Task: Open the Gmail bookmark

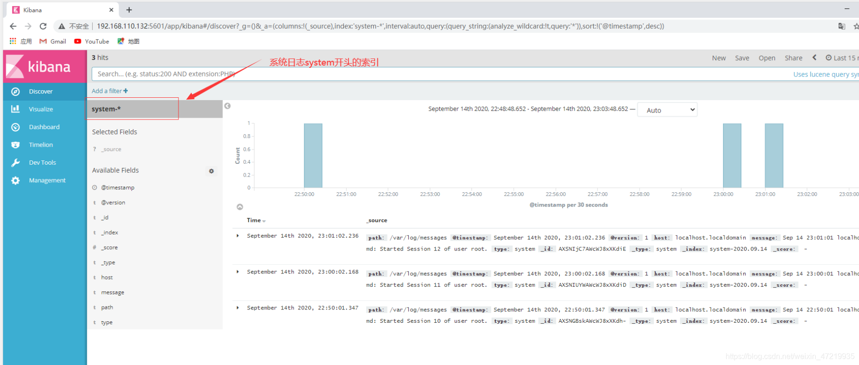Action: pos(53,41)
